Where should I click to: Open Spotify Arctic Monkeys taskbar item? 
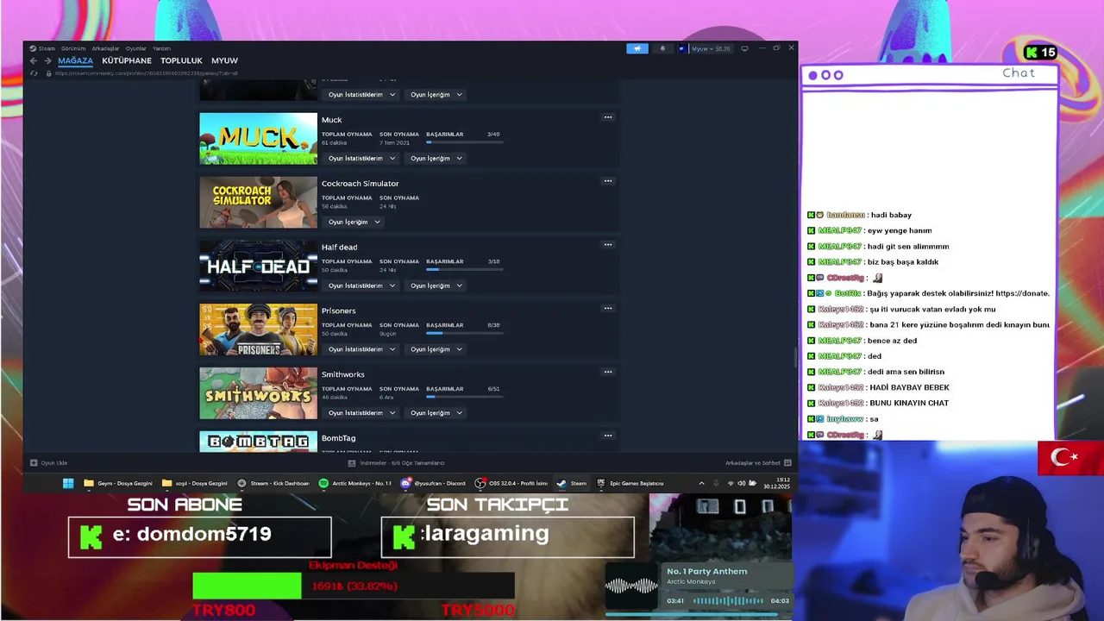(x=355, y=483)
